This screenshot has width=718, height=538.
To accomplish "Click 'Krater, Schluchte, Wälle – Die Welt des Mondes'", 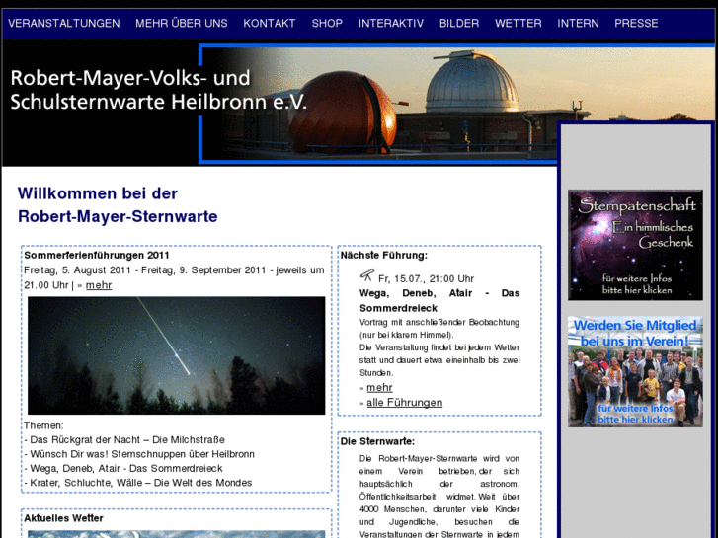I will pos(138,483).
